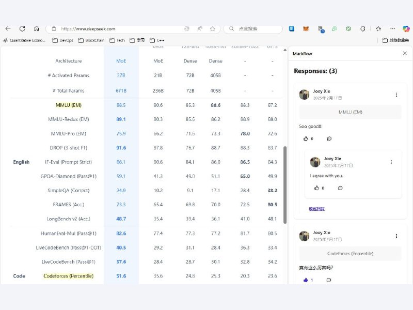
Task: Click the 'MMLU-Redux (EM)' row label
Action: [69, 119]
